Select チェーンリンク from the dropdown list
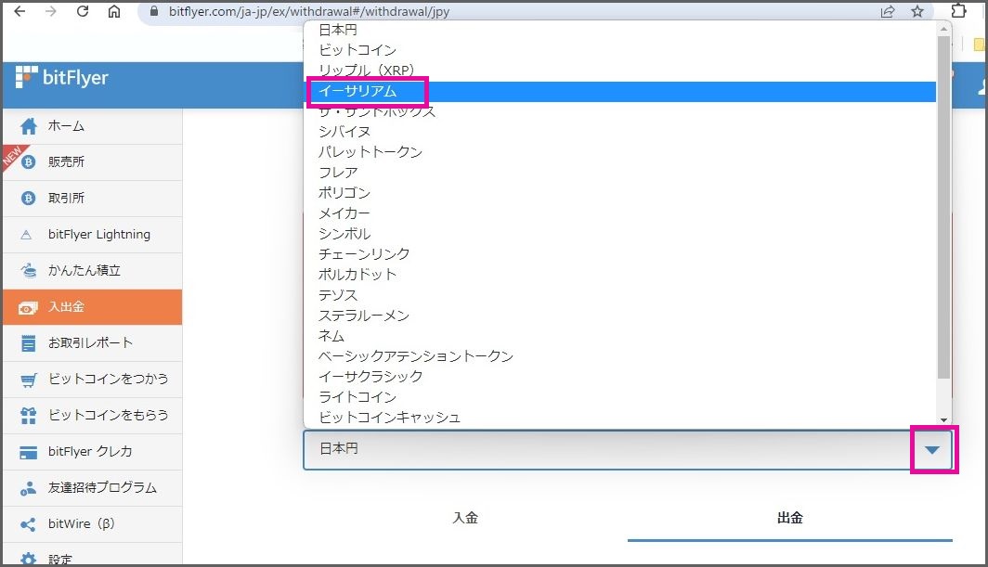The image size is (988, 567). tap(620, 254)
